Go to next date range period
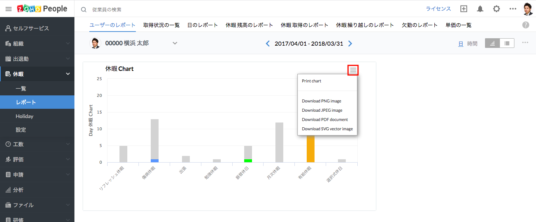The height and width of the screenshot is (222, 536). click(350, 44)
